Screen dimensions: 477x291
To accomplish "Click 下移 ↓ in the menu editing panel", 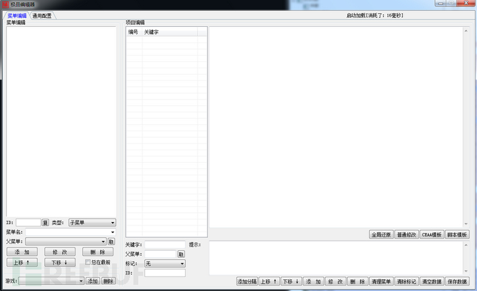I will [x=59, y=263].
